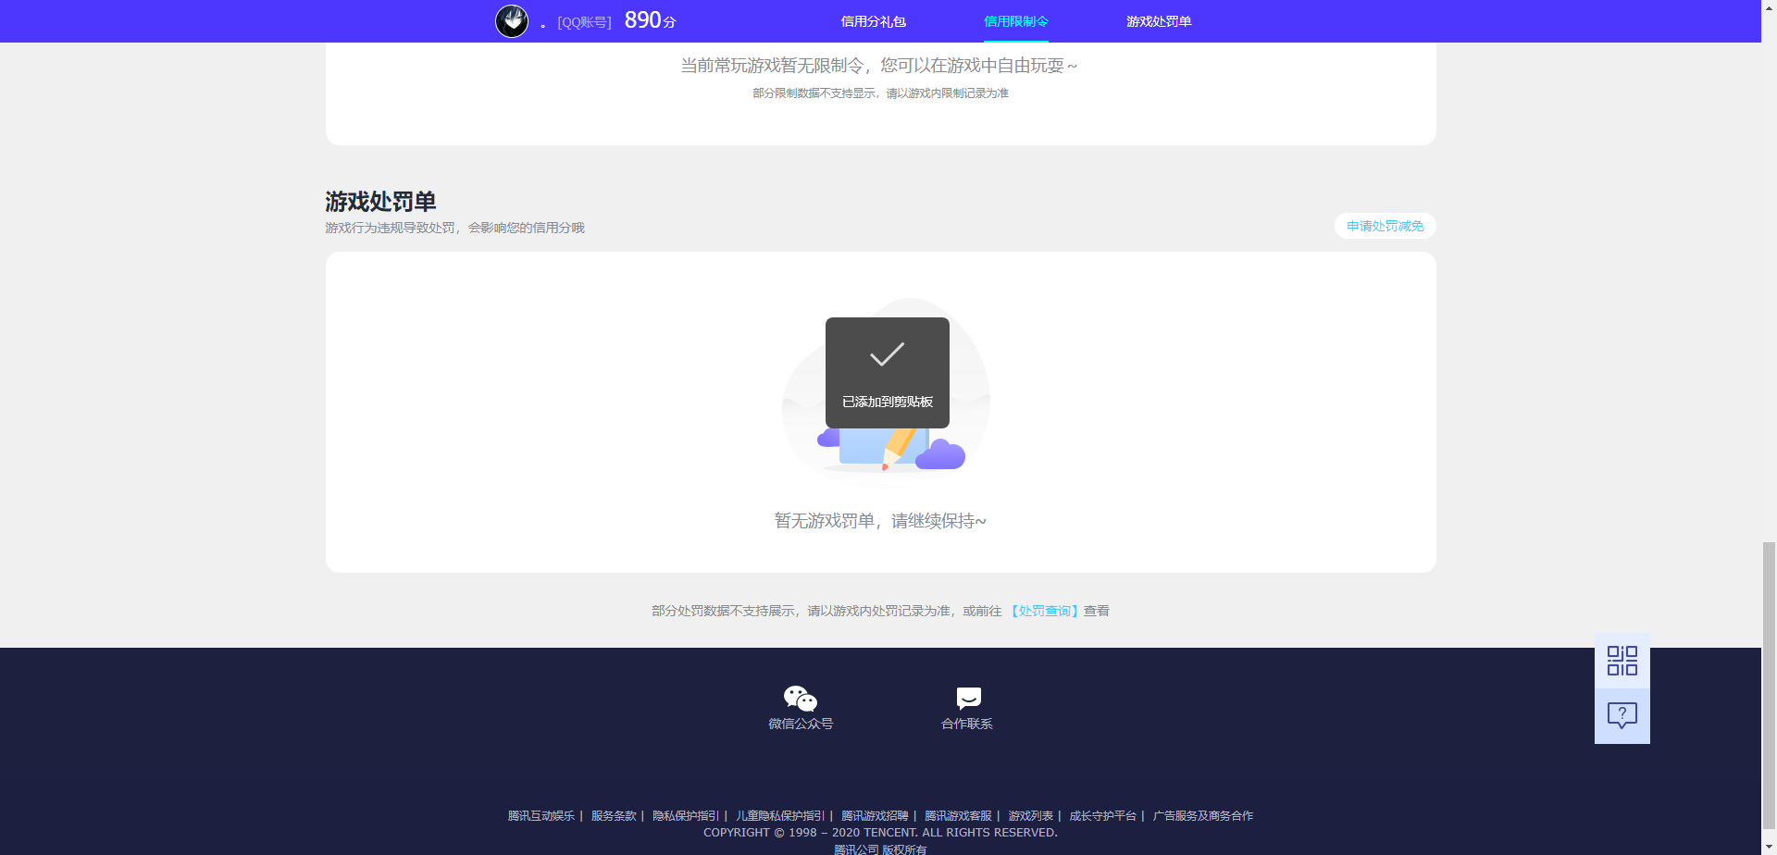Click the 暂无游戏罚单 empty-state text
The height and width of the screenshot is (855, 1777).
point(880,521)
